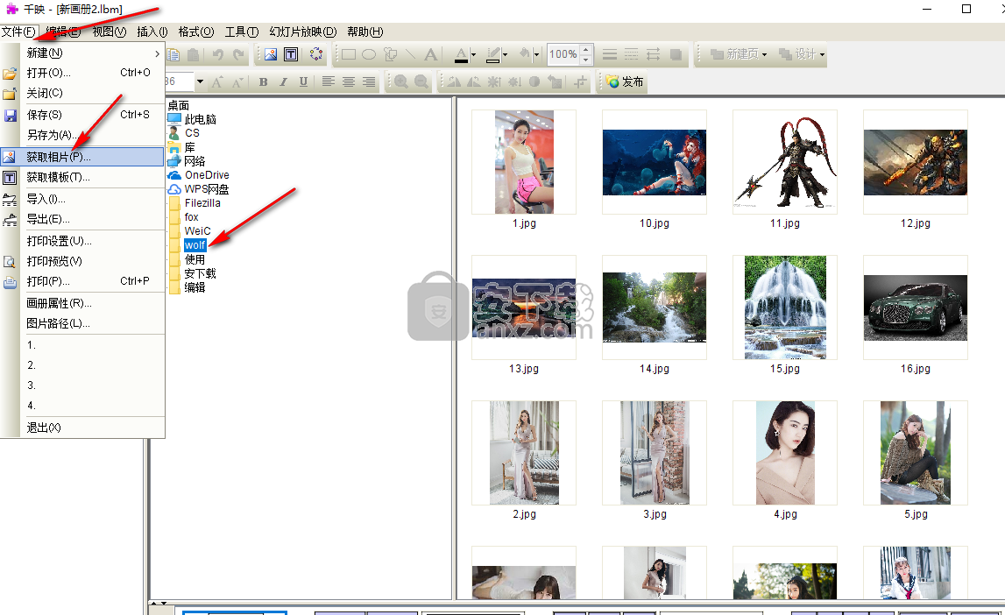Click the undo arrow icon
The width and height of the screenshot is (1005, 615).
[218, 54]
